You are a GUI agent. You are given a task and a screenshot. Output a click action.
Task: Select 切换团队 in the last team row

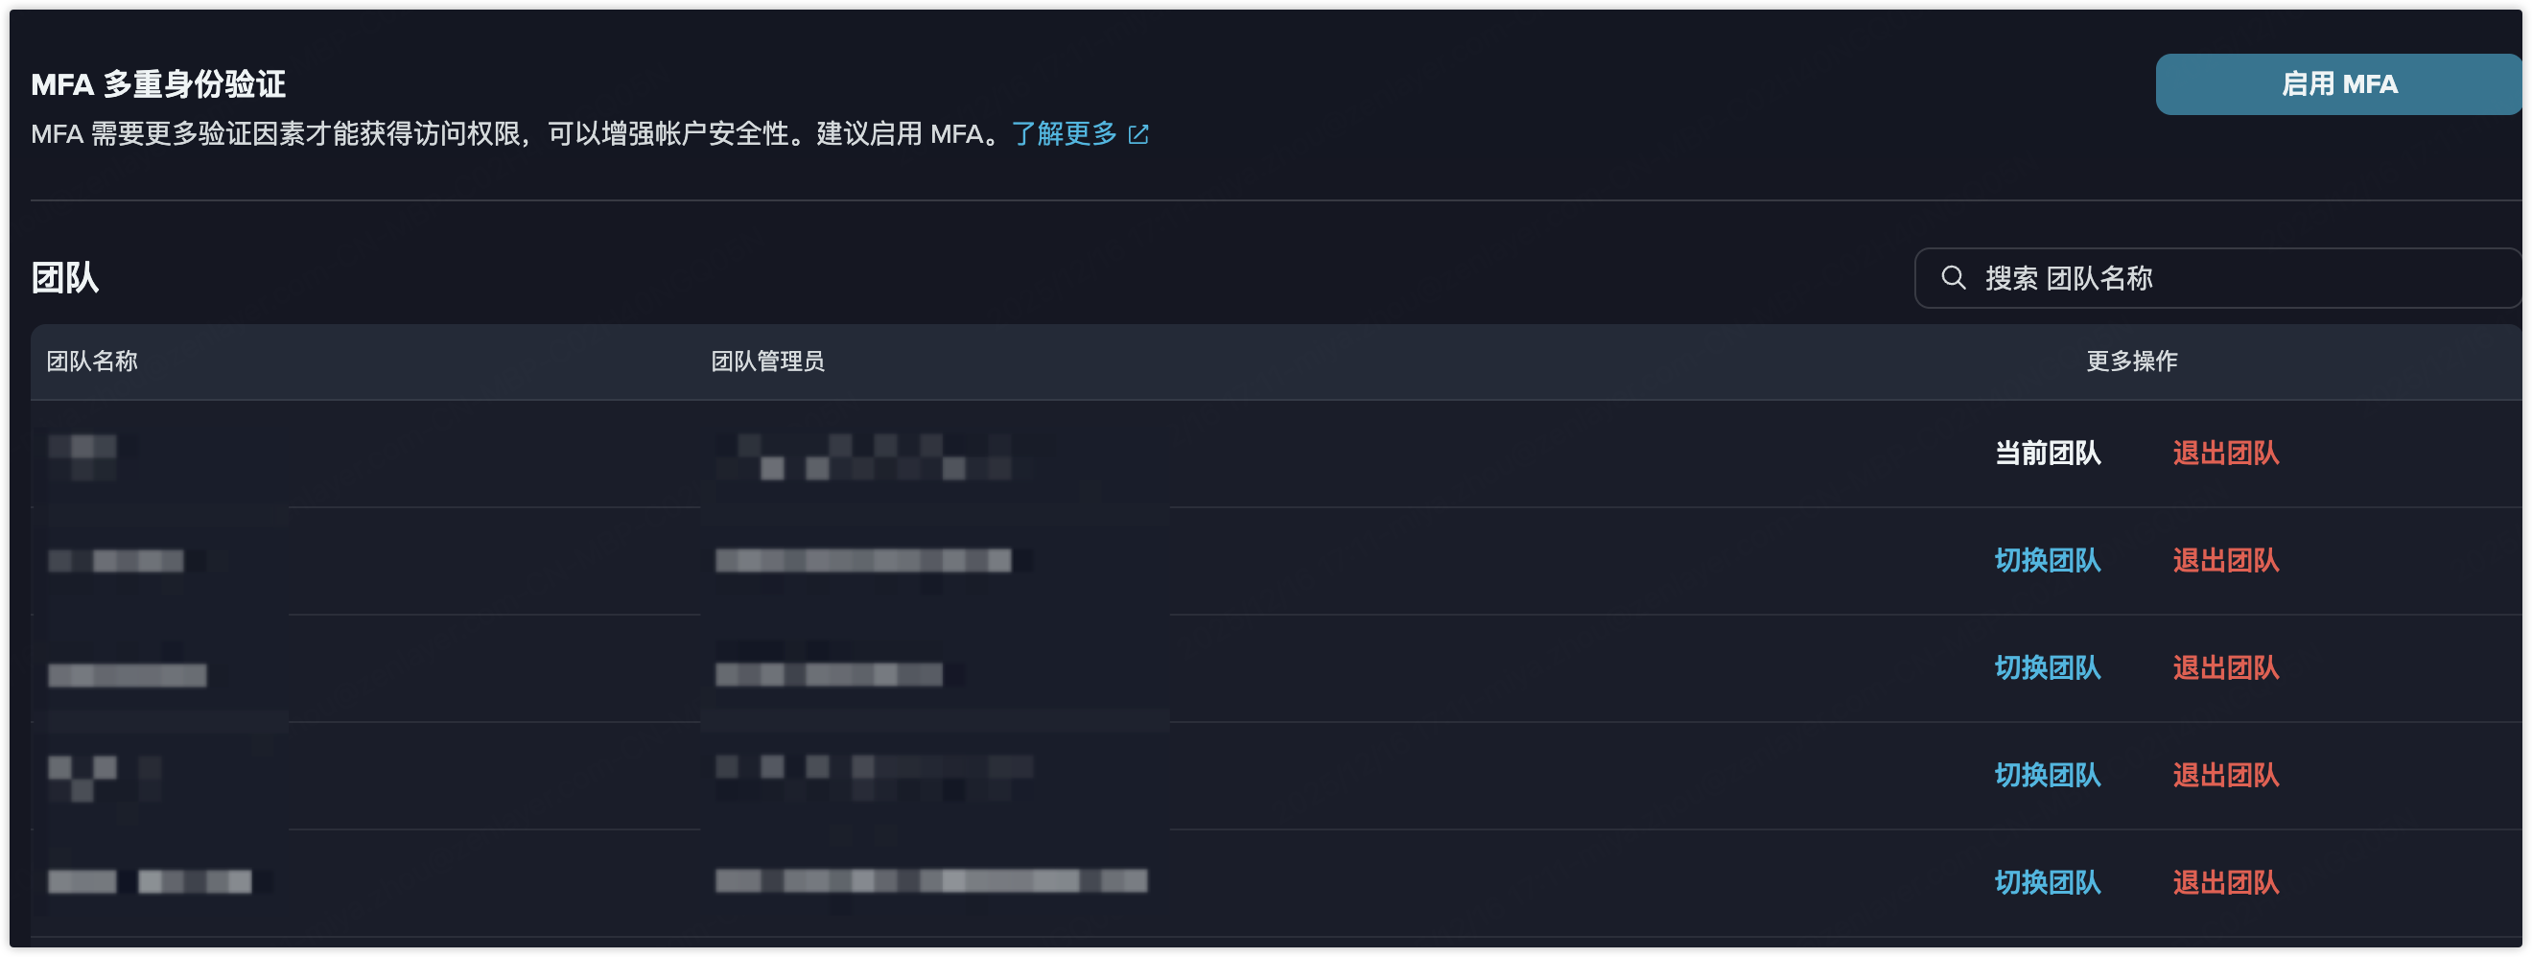point(2048,882)
